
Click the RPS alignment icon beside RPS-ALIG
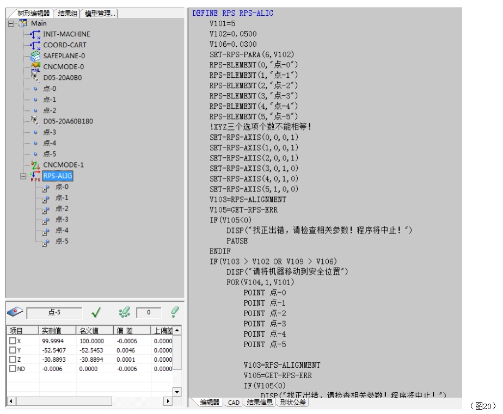coord(34,175)
